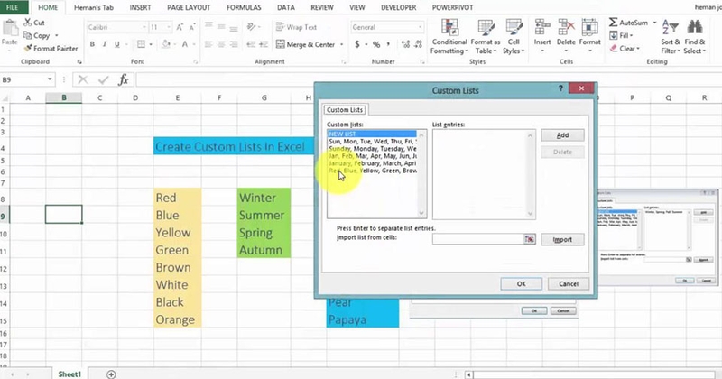Toggle Italic formatting
722x379 pixels.
tap(105, 44)
